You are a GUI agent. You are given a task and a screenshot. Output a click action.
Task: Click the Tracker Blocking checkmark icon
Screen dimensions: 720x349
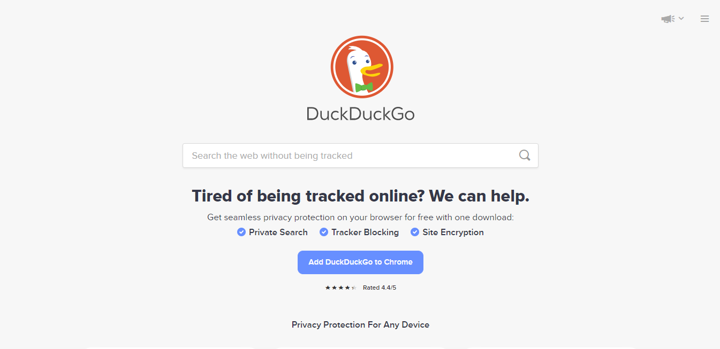pyautogui.click(x=324, y=232)
